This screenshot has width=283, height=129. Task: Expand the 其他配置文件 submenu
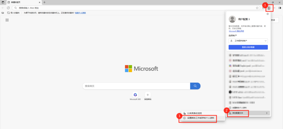248,113
